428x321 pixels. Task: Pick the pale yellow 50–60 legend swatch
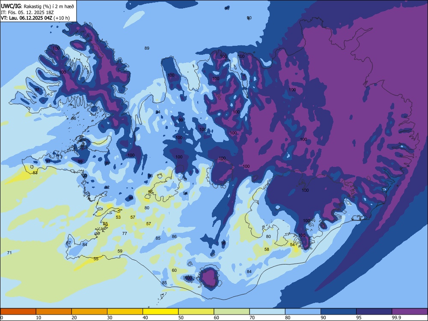point(196,312)
